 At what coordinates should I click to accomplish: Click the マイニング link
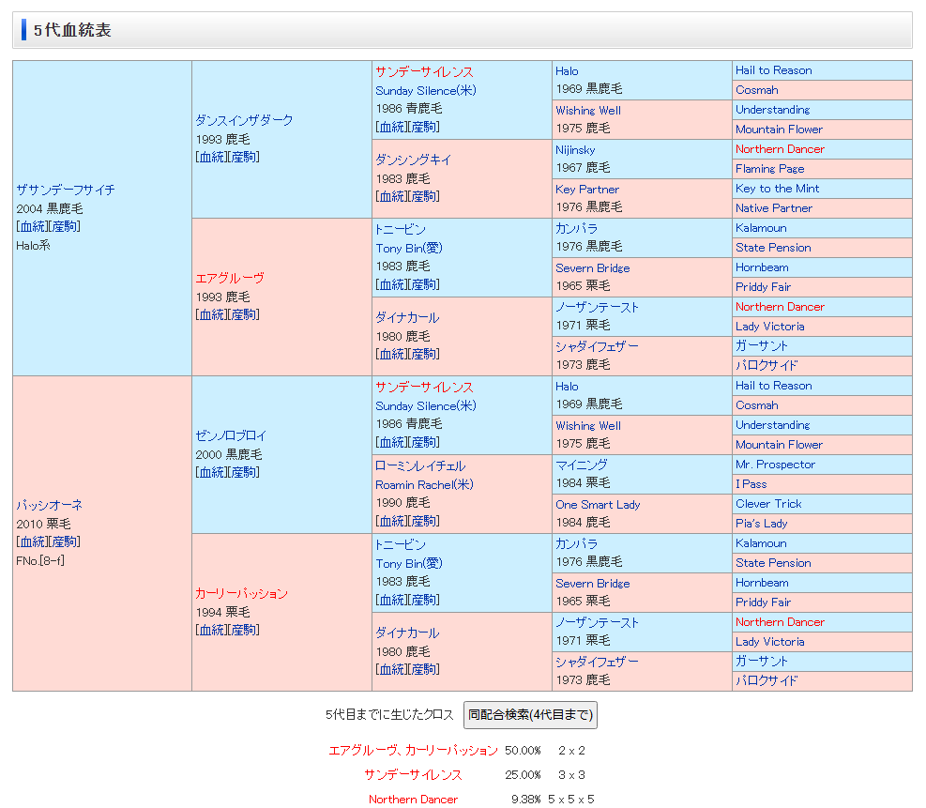click(581, 465)
